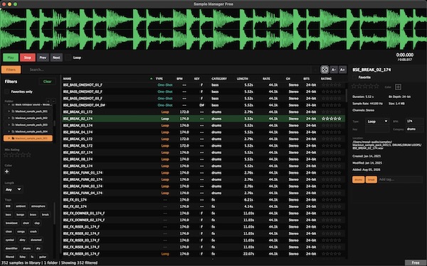Image resolution: width=427 pixels, height=266 pixels.
Task: Click the rating stars of BSE_BREAK_02_174 row
Action: click(x=331, y=118)
